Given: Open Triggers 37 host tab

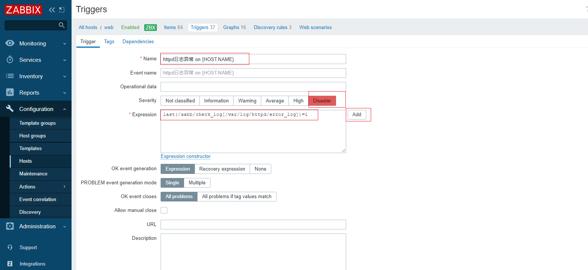Looking at the screenshot, I should [203, 28].
